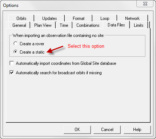Click the Create a static label text

pyautogui.click(x=32, y=52)
